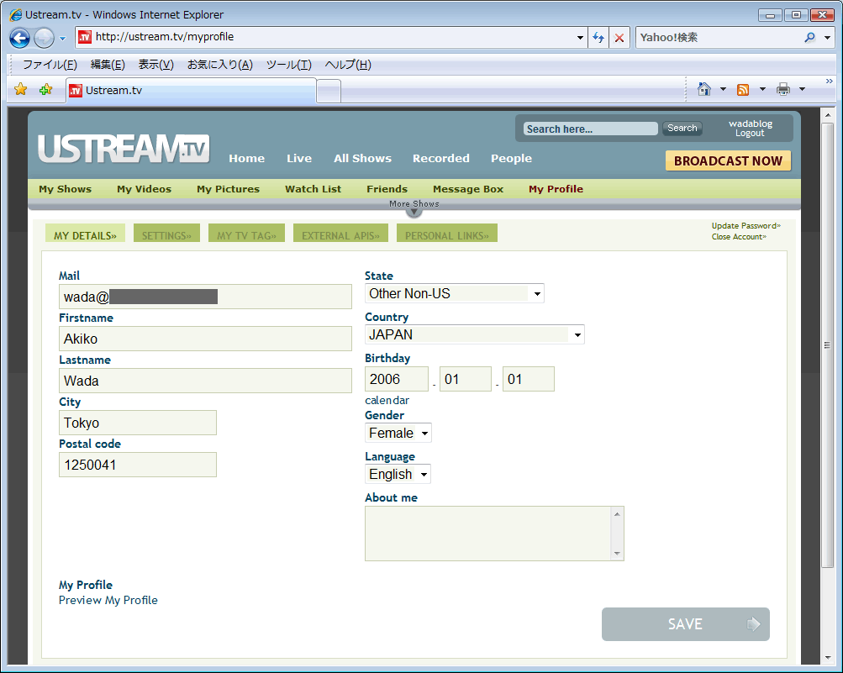Expand the Gender dropdown

398,434
